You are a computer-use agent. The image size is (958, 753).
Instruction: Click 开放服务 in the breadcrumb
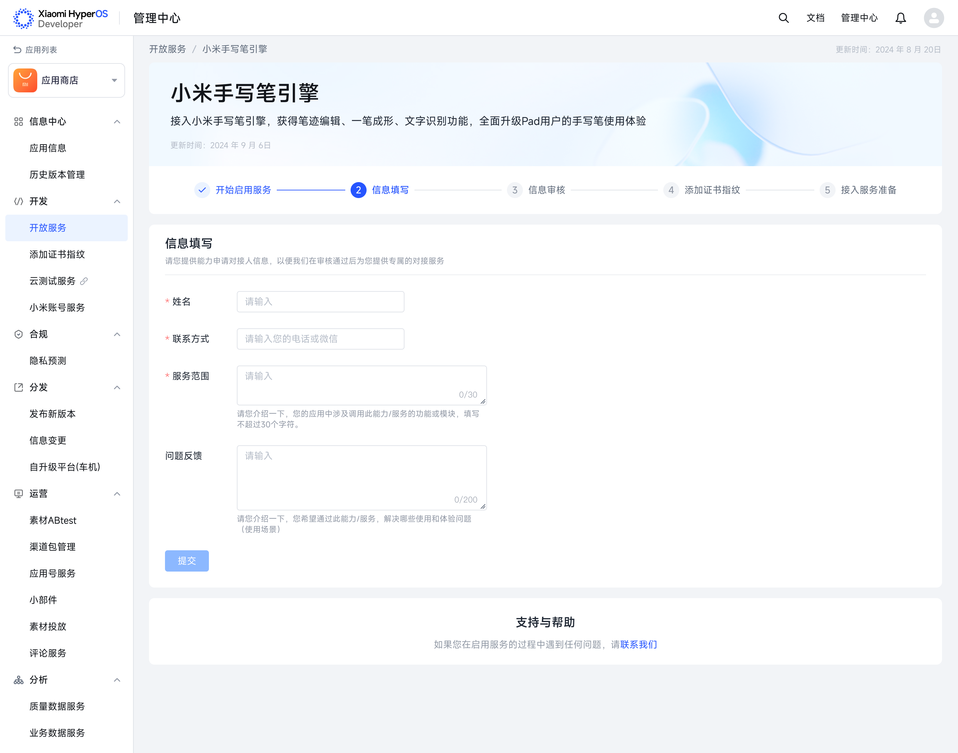[168, 49]
